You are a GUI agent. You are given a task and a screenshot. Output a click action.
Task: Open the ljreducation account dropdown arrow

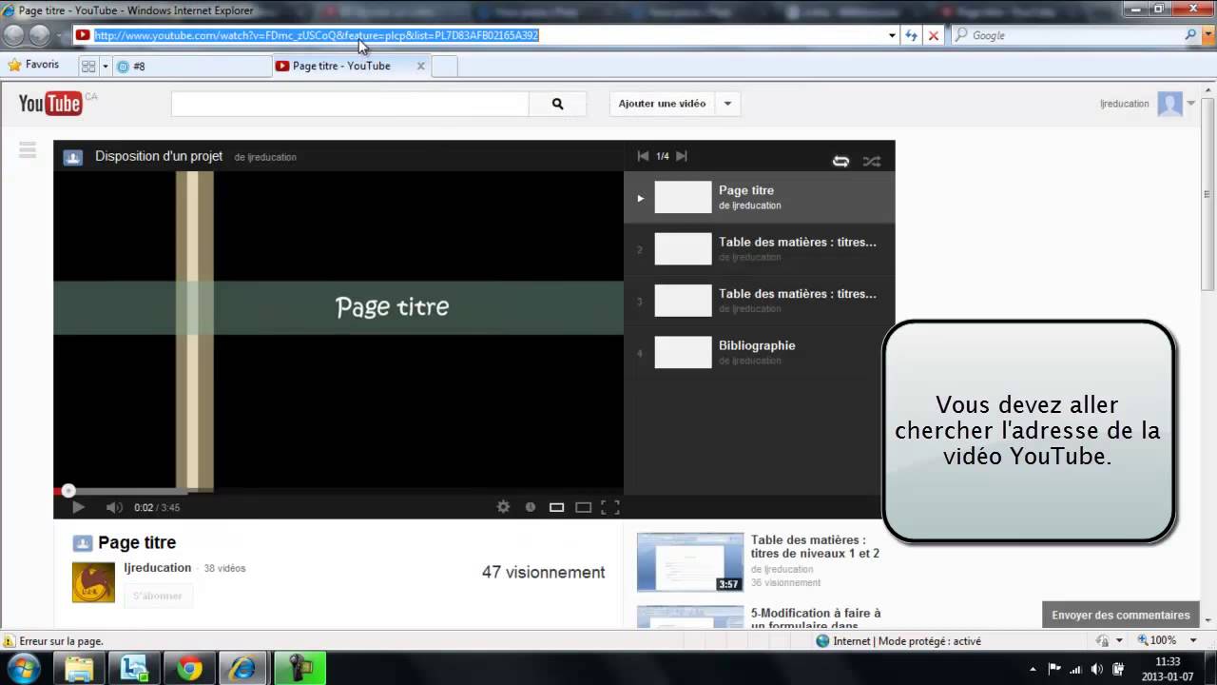[x=1191, y=104]
